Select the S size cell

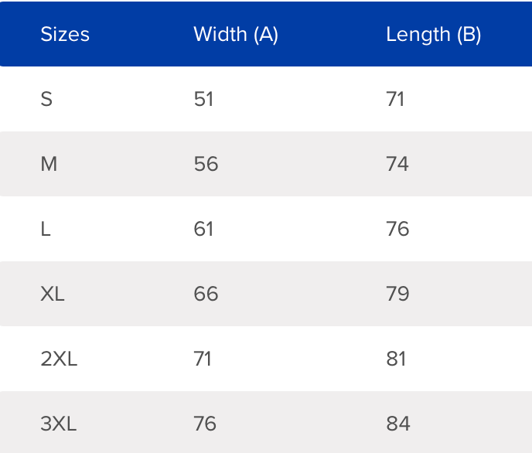(46, 99)
